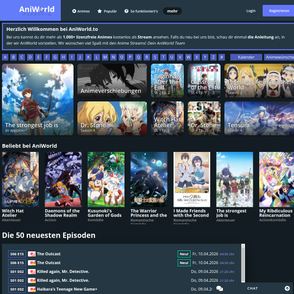This screenshot has width=294, height=294.
Task: Open My Ribdiculous Reincarnation poster
Action: coord(276,179)
